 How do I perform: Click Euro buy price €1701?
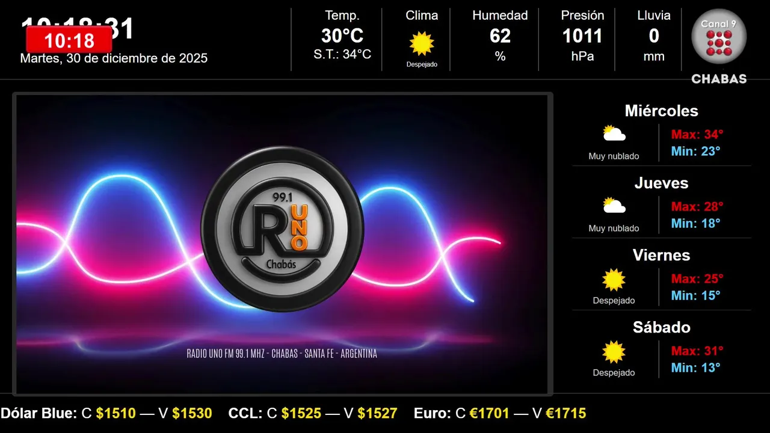pos(489,413)
